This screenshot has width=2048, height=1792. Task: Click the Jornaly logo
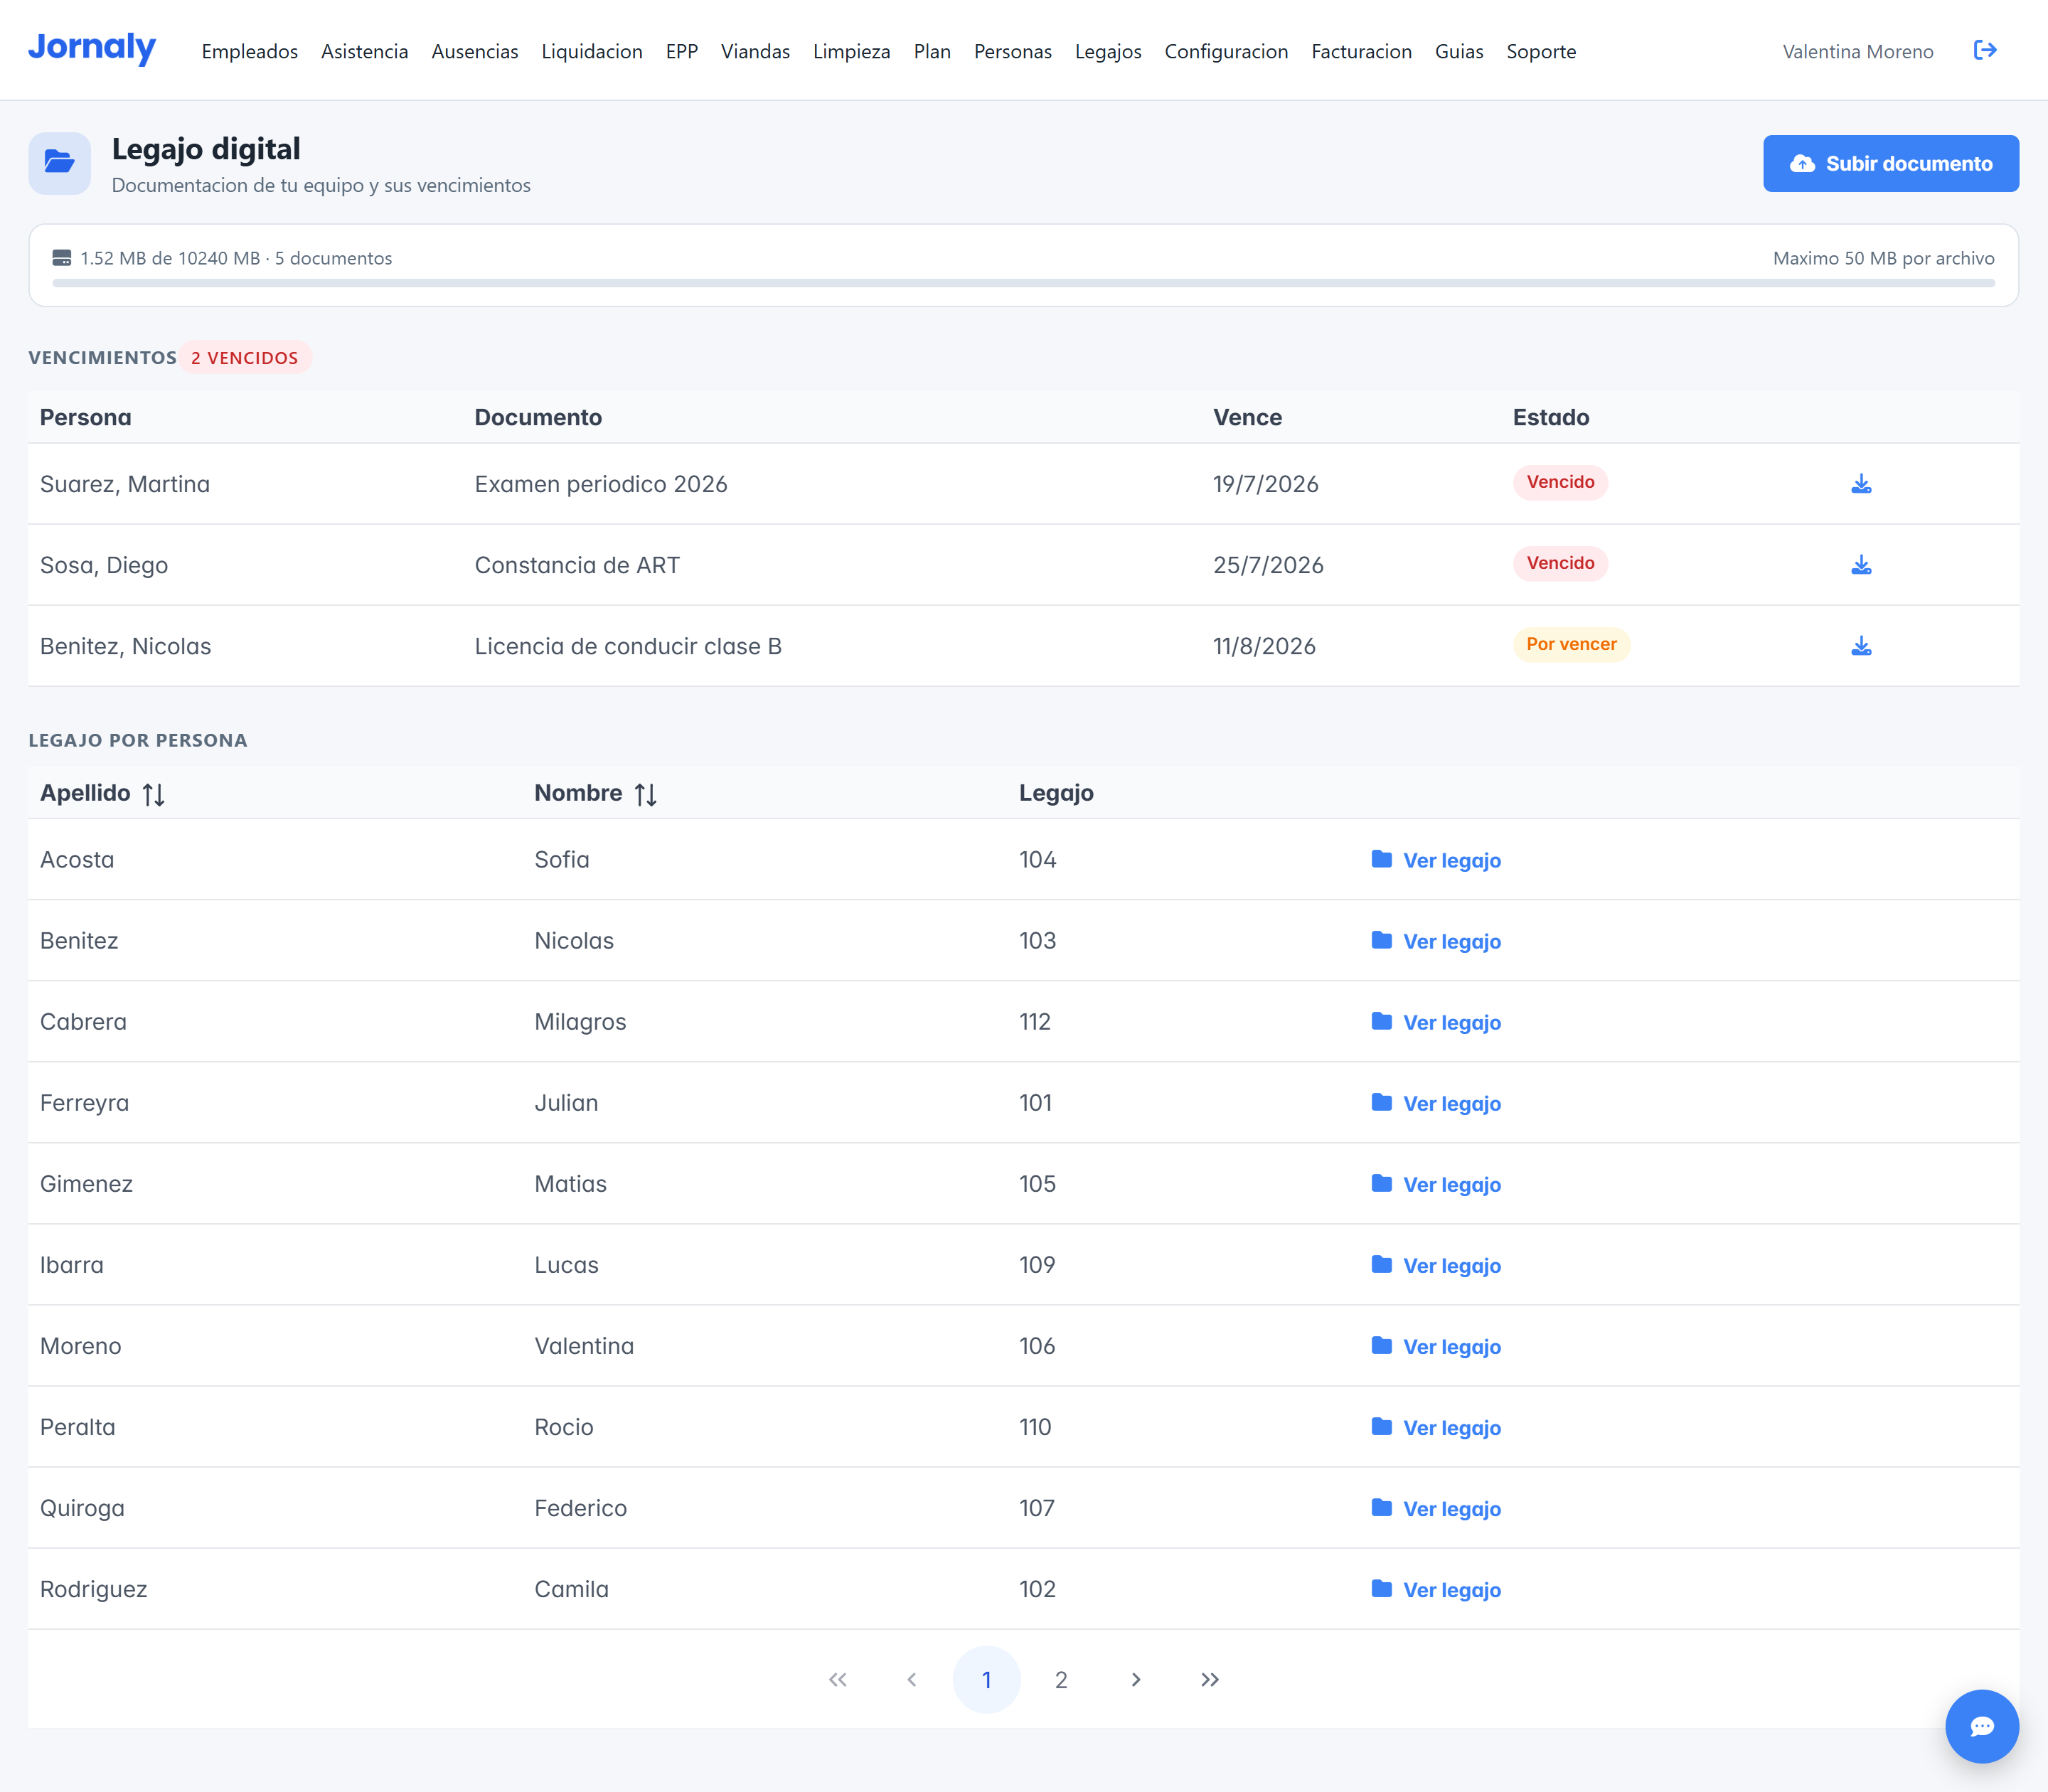coord(92,48)
